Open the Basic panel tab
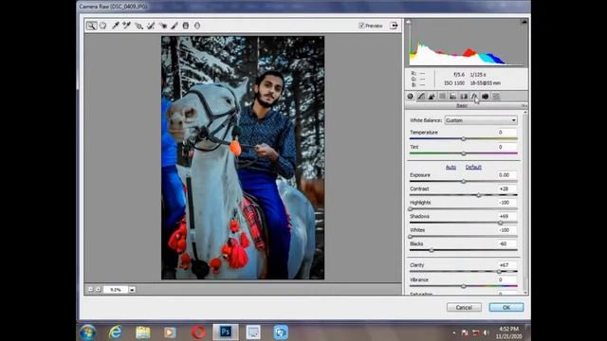 point(411,97)
